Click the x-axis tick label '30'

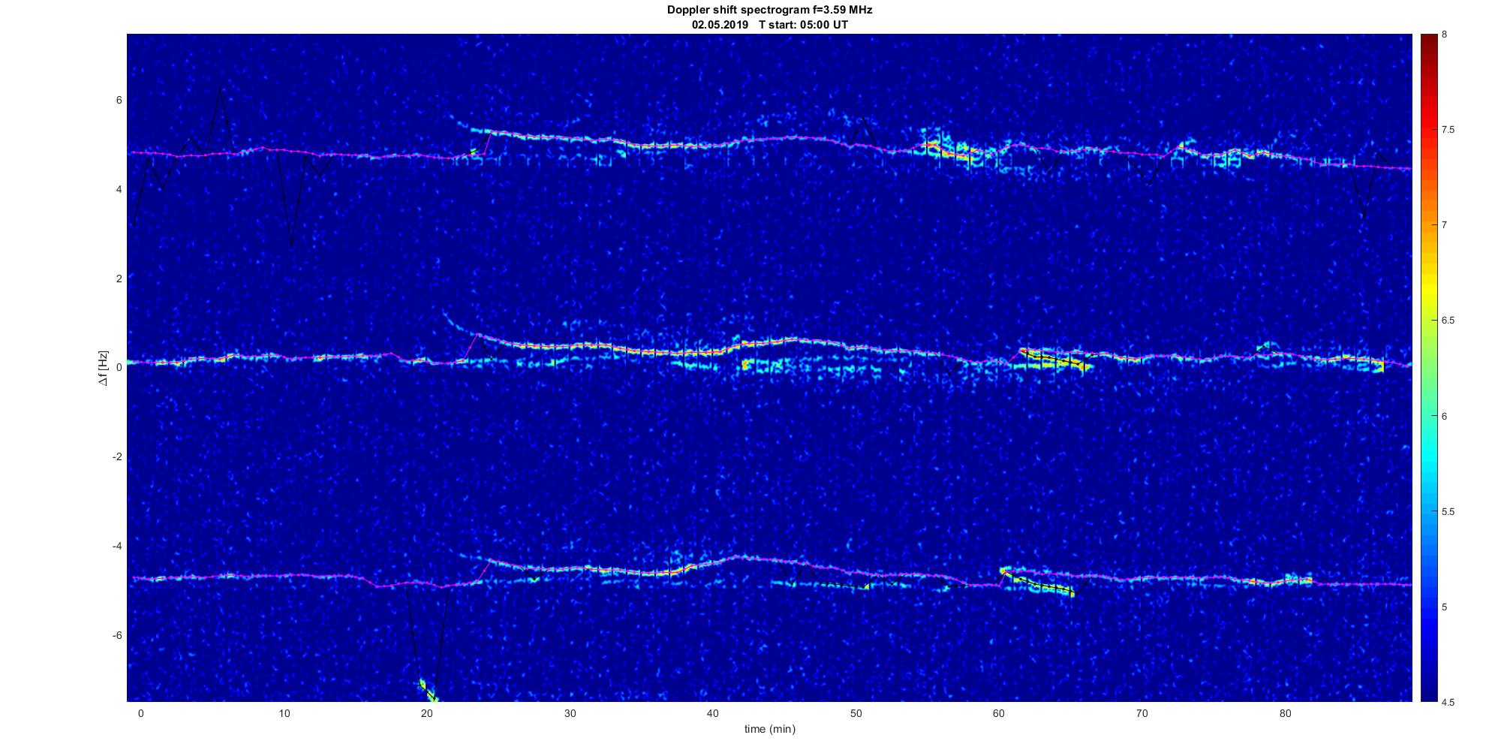570,713
